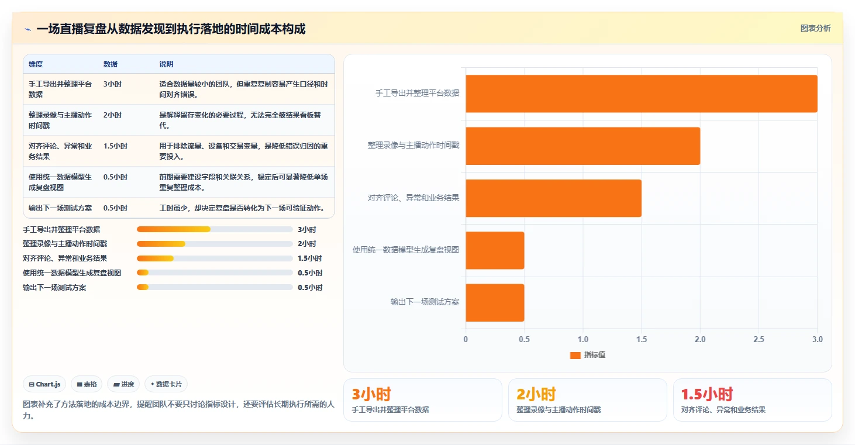Click description starting 工时虽少

[242, 208]
